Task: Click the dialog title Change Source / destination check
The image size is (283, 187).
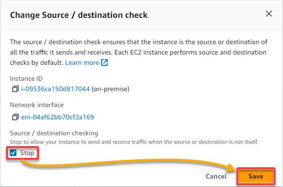Action: [x=79, y=15]
